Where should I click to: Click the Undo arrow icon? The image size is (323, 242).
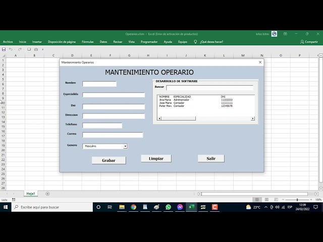(x=11, y=49)
